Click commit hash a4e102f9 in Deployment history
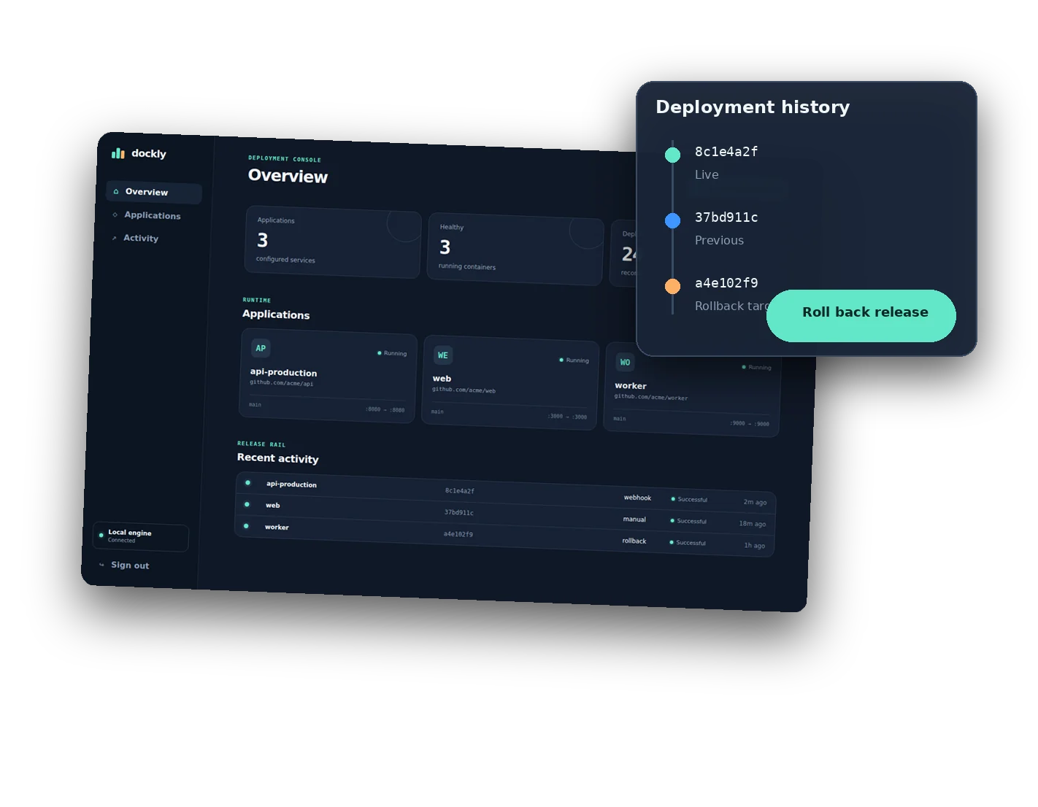Screen dimensions: 1038x807 click(726, 283)
